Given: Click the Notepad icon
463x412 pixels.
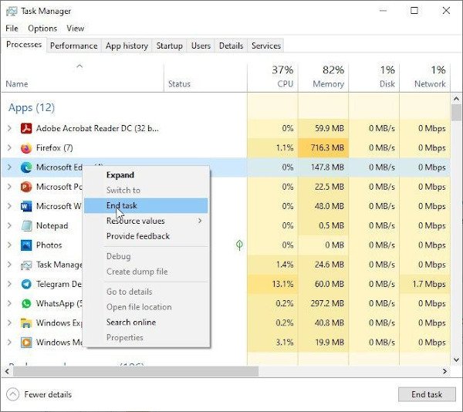Looking at the screenshot, I should pyautogui.click(x=26, y=226).
